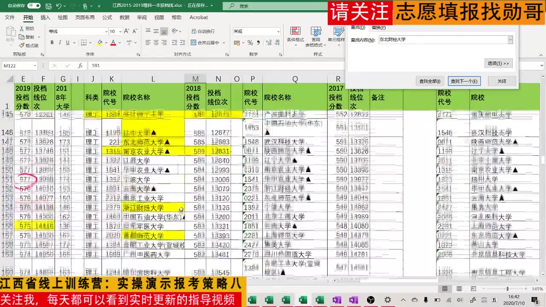
Task: Expand the find content history dropdown
Action: click(510, 40)
